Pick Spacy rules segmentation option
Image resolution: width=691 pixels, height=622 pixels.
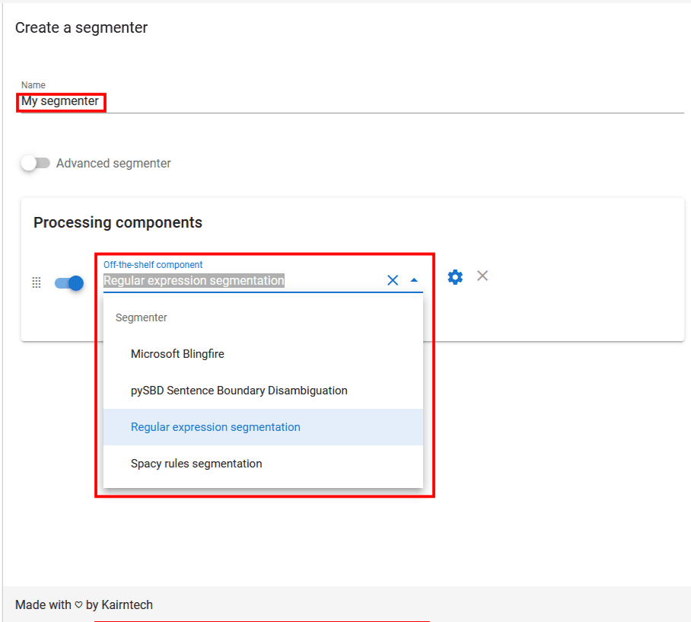point(196,464)
